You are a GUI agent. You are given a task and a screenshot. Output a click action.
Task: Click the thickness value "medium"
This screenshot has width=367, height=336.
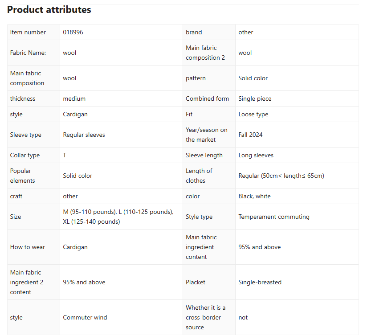(x=74, y=98)
